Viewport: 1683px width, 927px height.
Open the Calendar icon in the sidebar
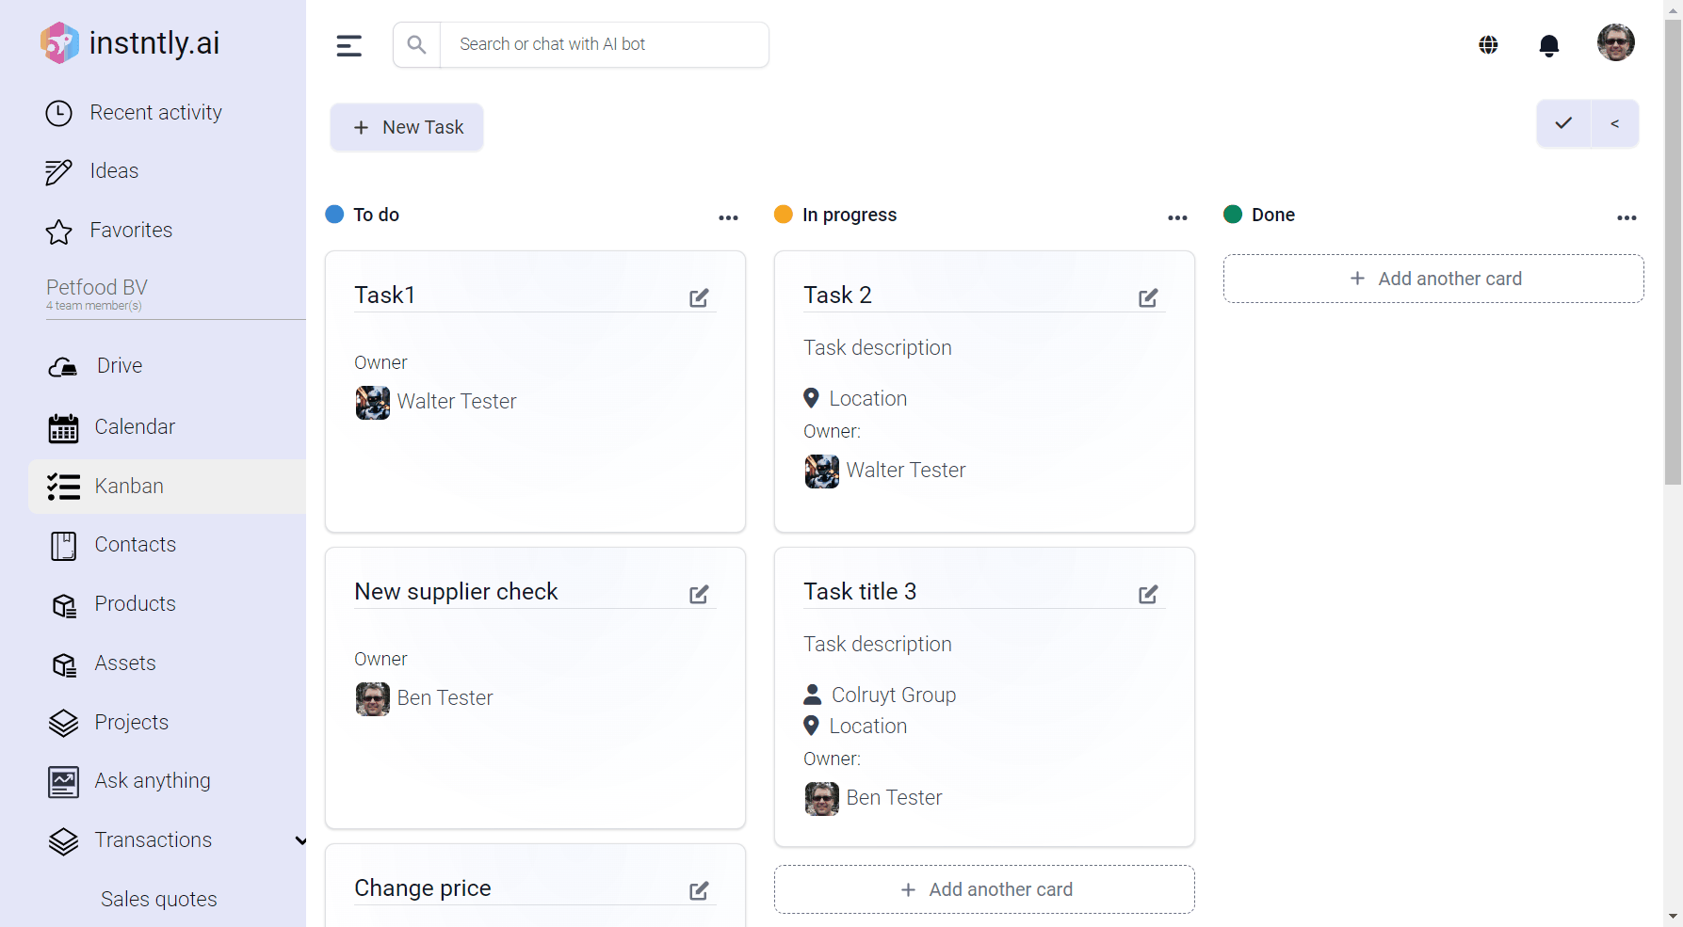coord(62,427)
